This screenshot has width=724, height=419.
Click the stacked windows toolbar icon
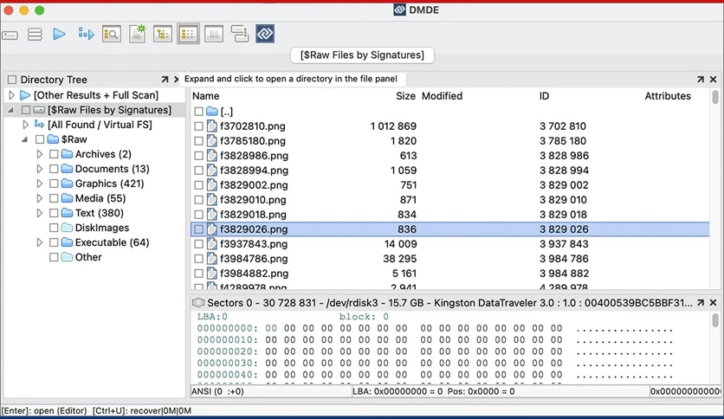(x=240, y=34)
